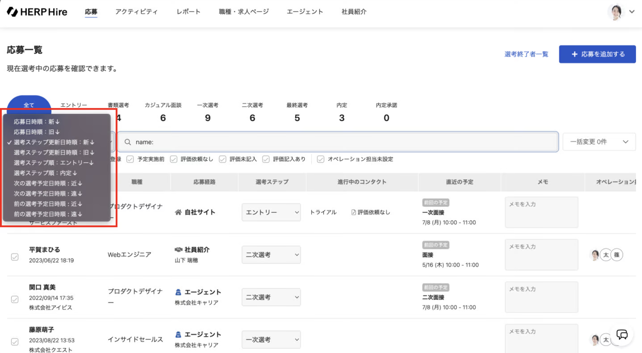The image size is (642, 353).
Task: Check the row checkbox for 平賀まひる
Action: [15, 257]
